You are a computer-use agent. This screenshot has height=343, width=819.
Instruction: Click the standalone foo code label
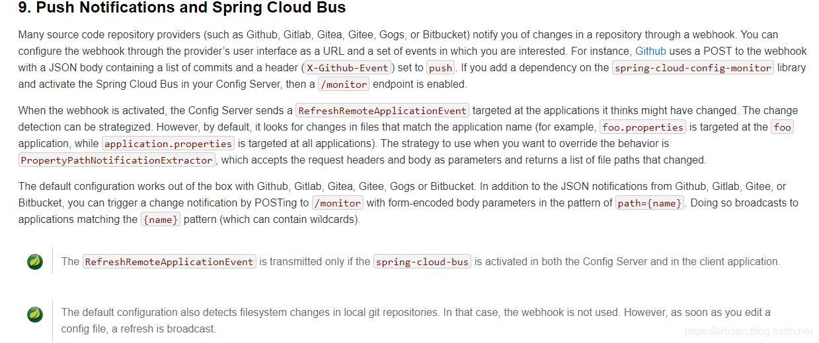(x=782, y=127)
